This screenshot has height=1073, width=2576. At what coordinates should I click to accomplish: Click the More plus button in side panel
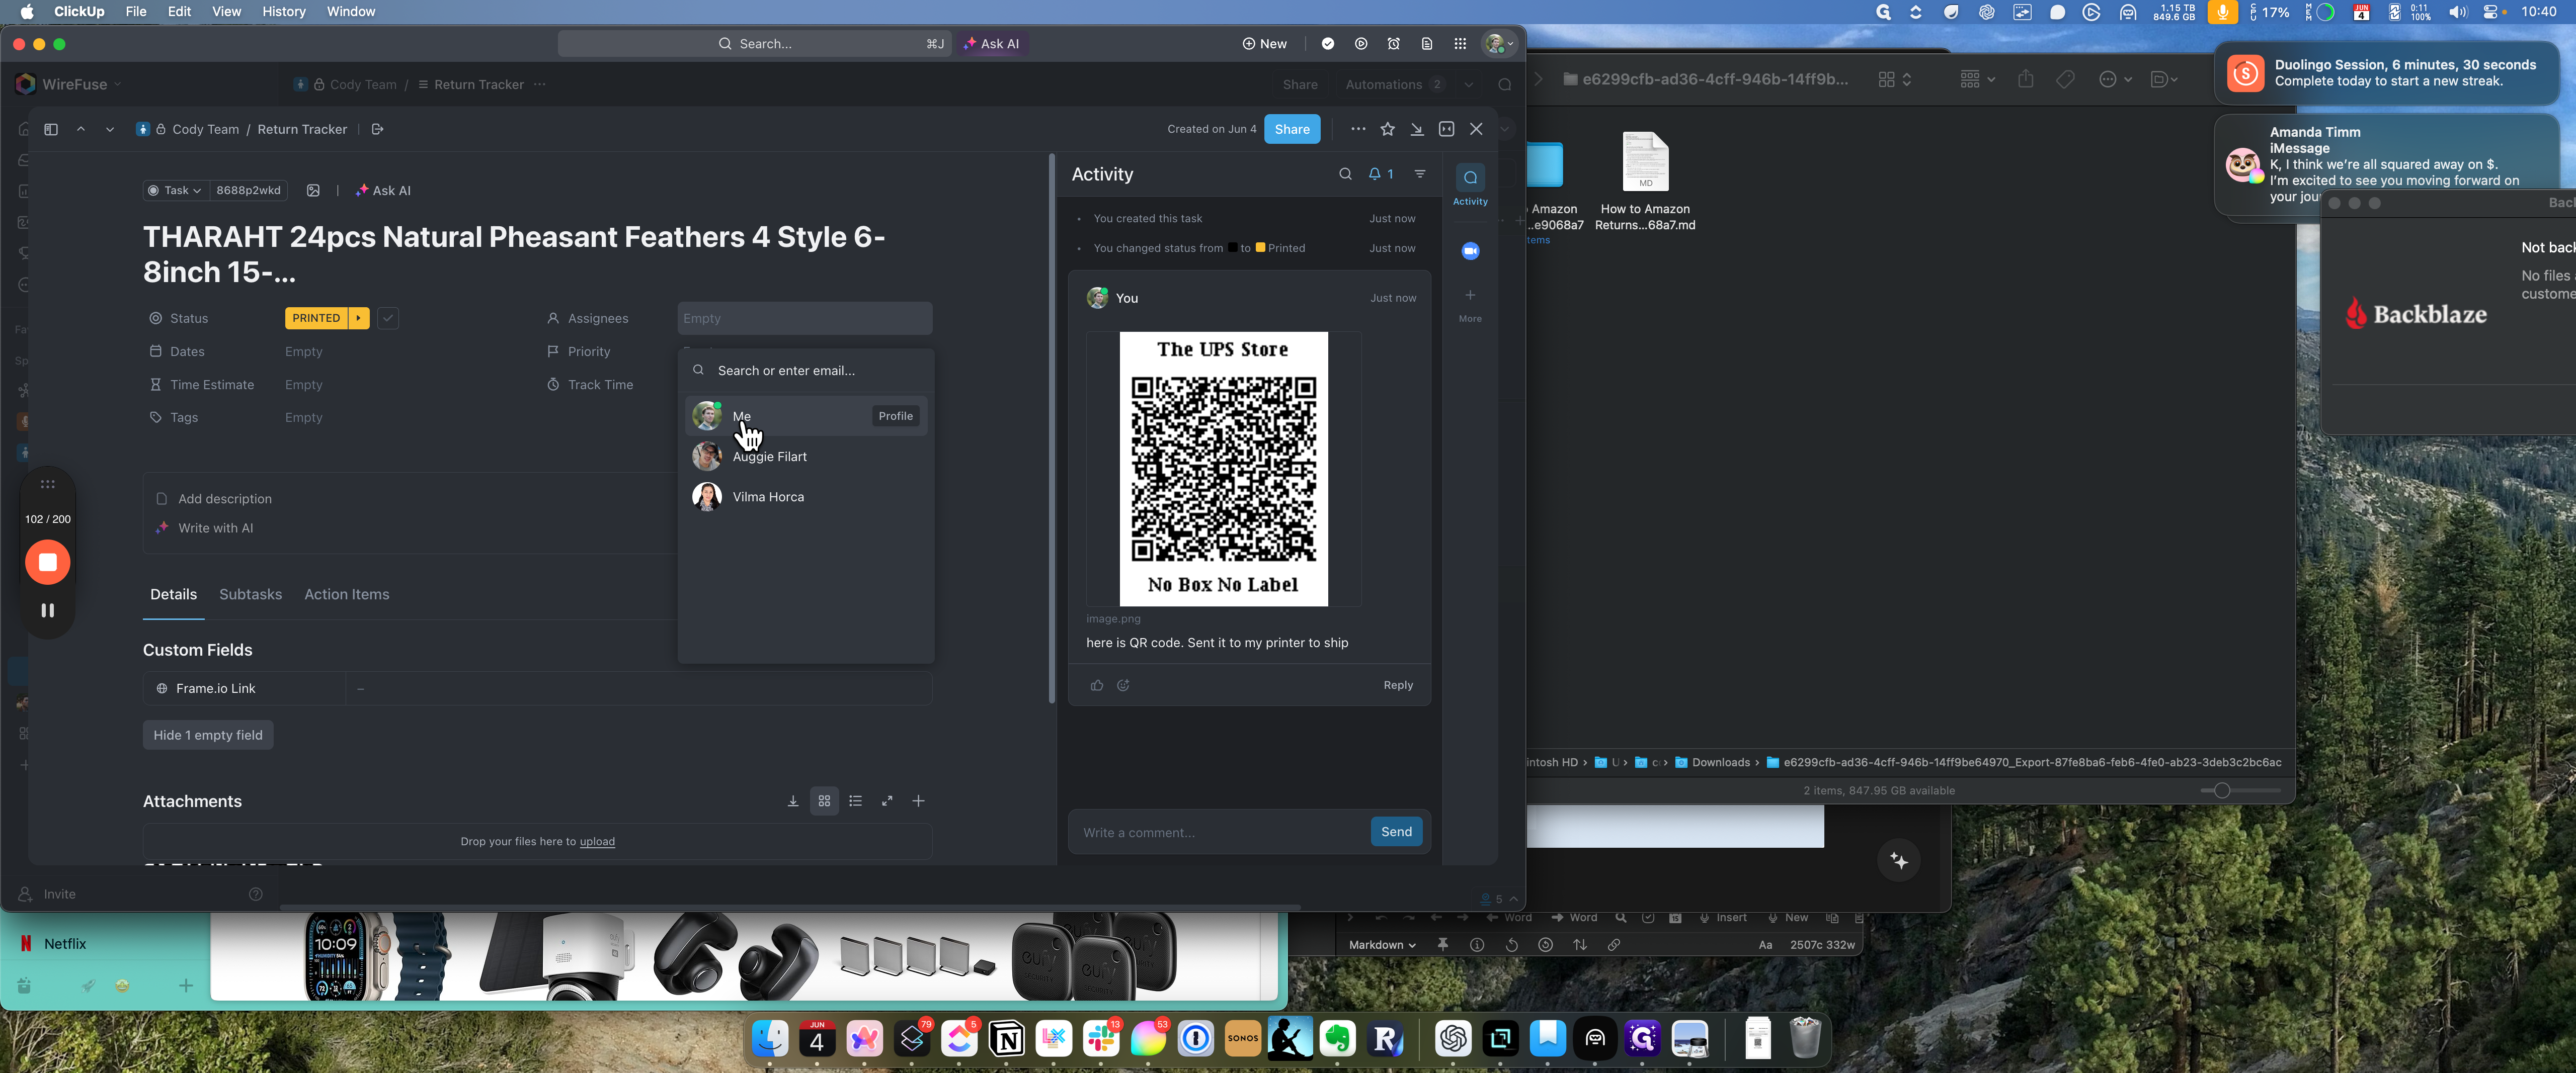click(x=1470, y=304)
